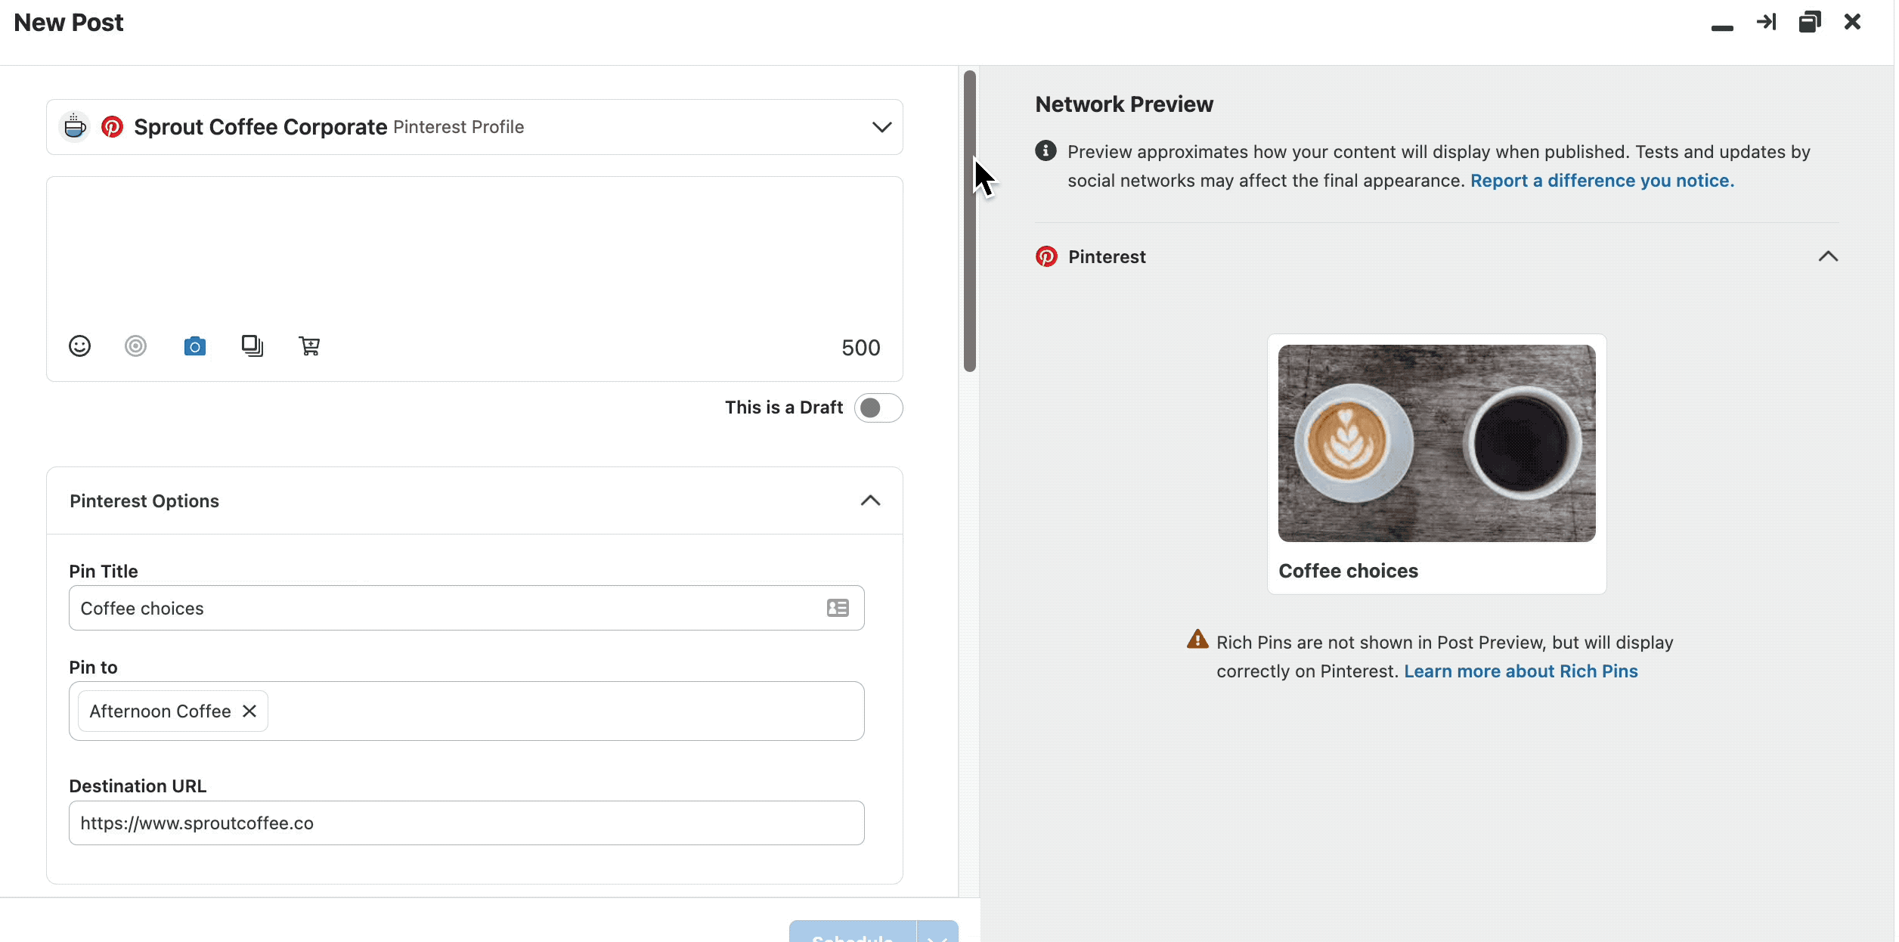Click the Pin Title label
This screenshot has width=1899, height=942.
pyautogui.click(x=104, y=572)
